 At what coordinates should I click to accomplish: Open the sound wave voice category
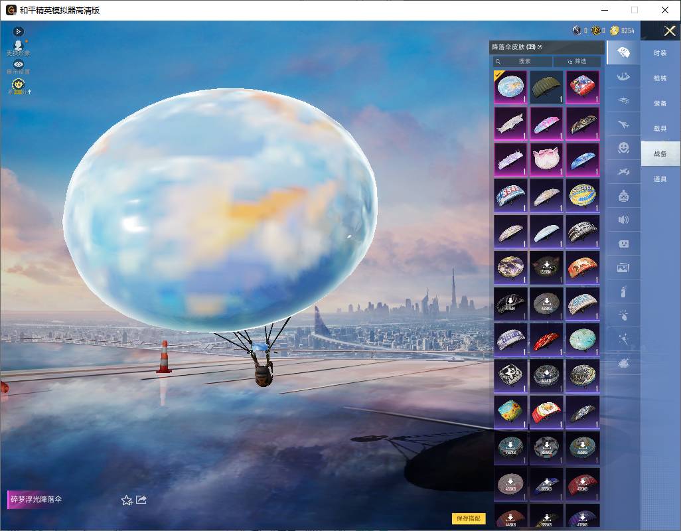point(623,220)
